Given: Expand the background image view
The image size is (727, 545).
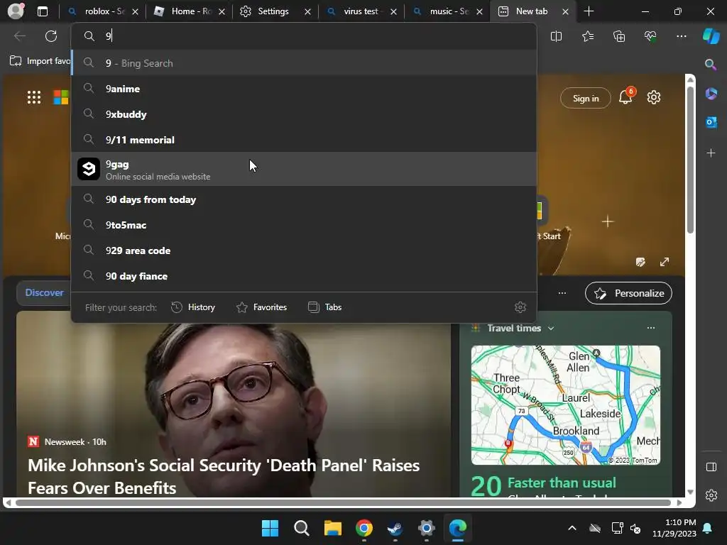Looking at the screenshot, I should [x=665, y=262].
